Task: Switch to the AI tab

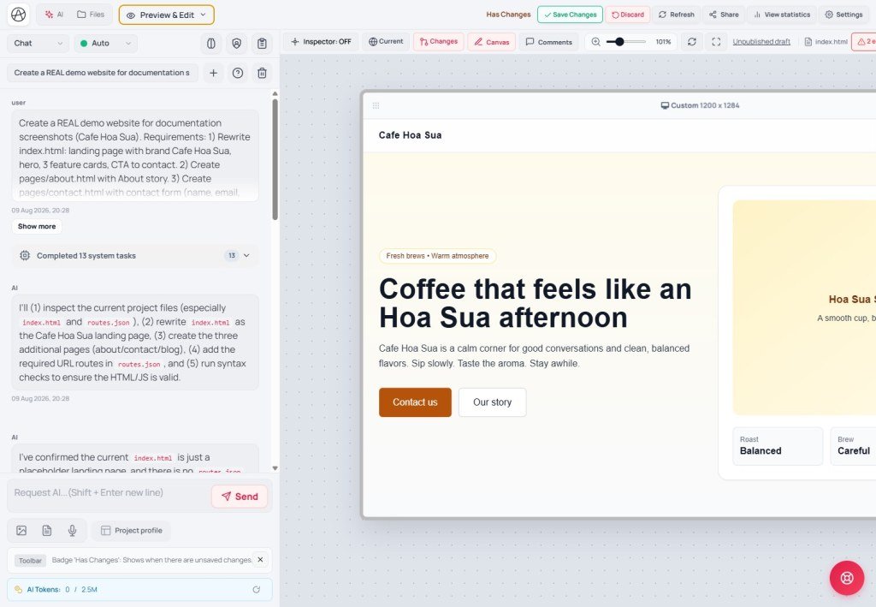Action: click(55, 15)
